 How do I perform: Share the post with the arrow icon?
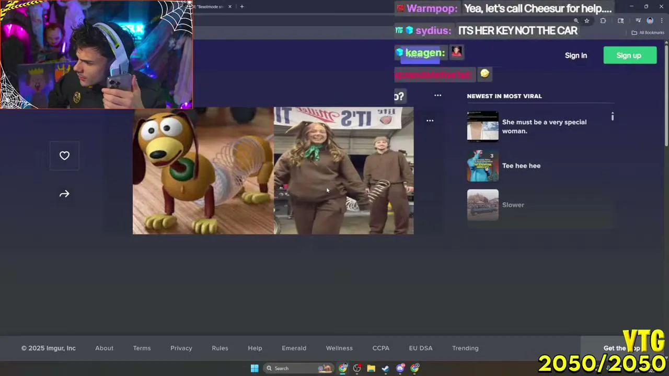[64, 194]
